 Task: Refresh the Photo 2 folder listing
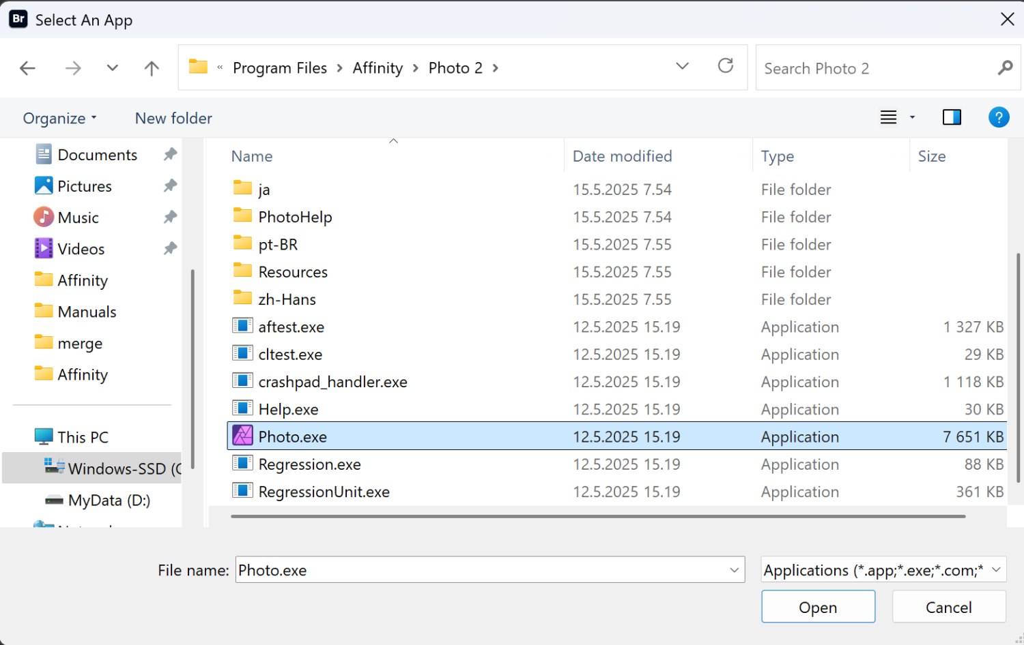click(x=725, y=66)
